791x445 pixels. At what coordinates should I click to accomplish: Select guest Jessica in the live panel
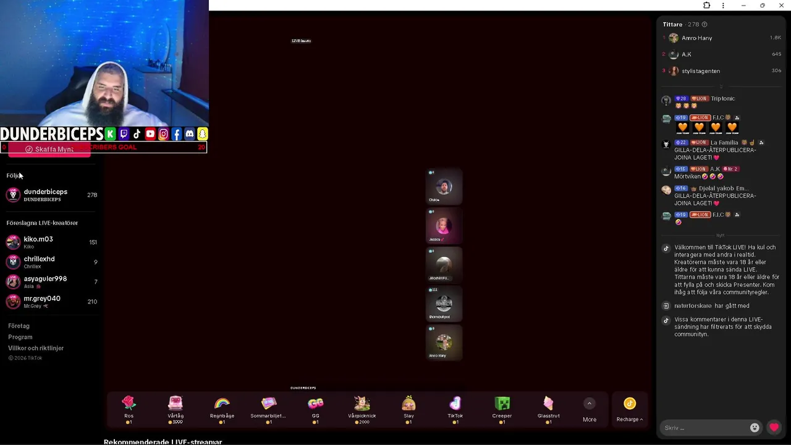coord(444,225)
